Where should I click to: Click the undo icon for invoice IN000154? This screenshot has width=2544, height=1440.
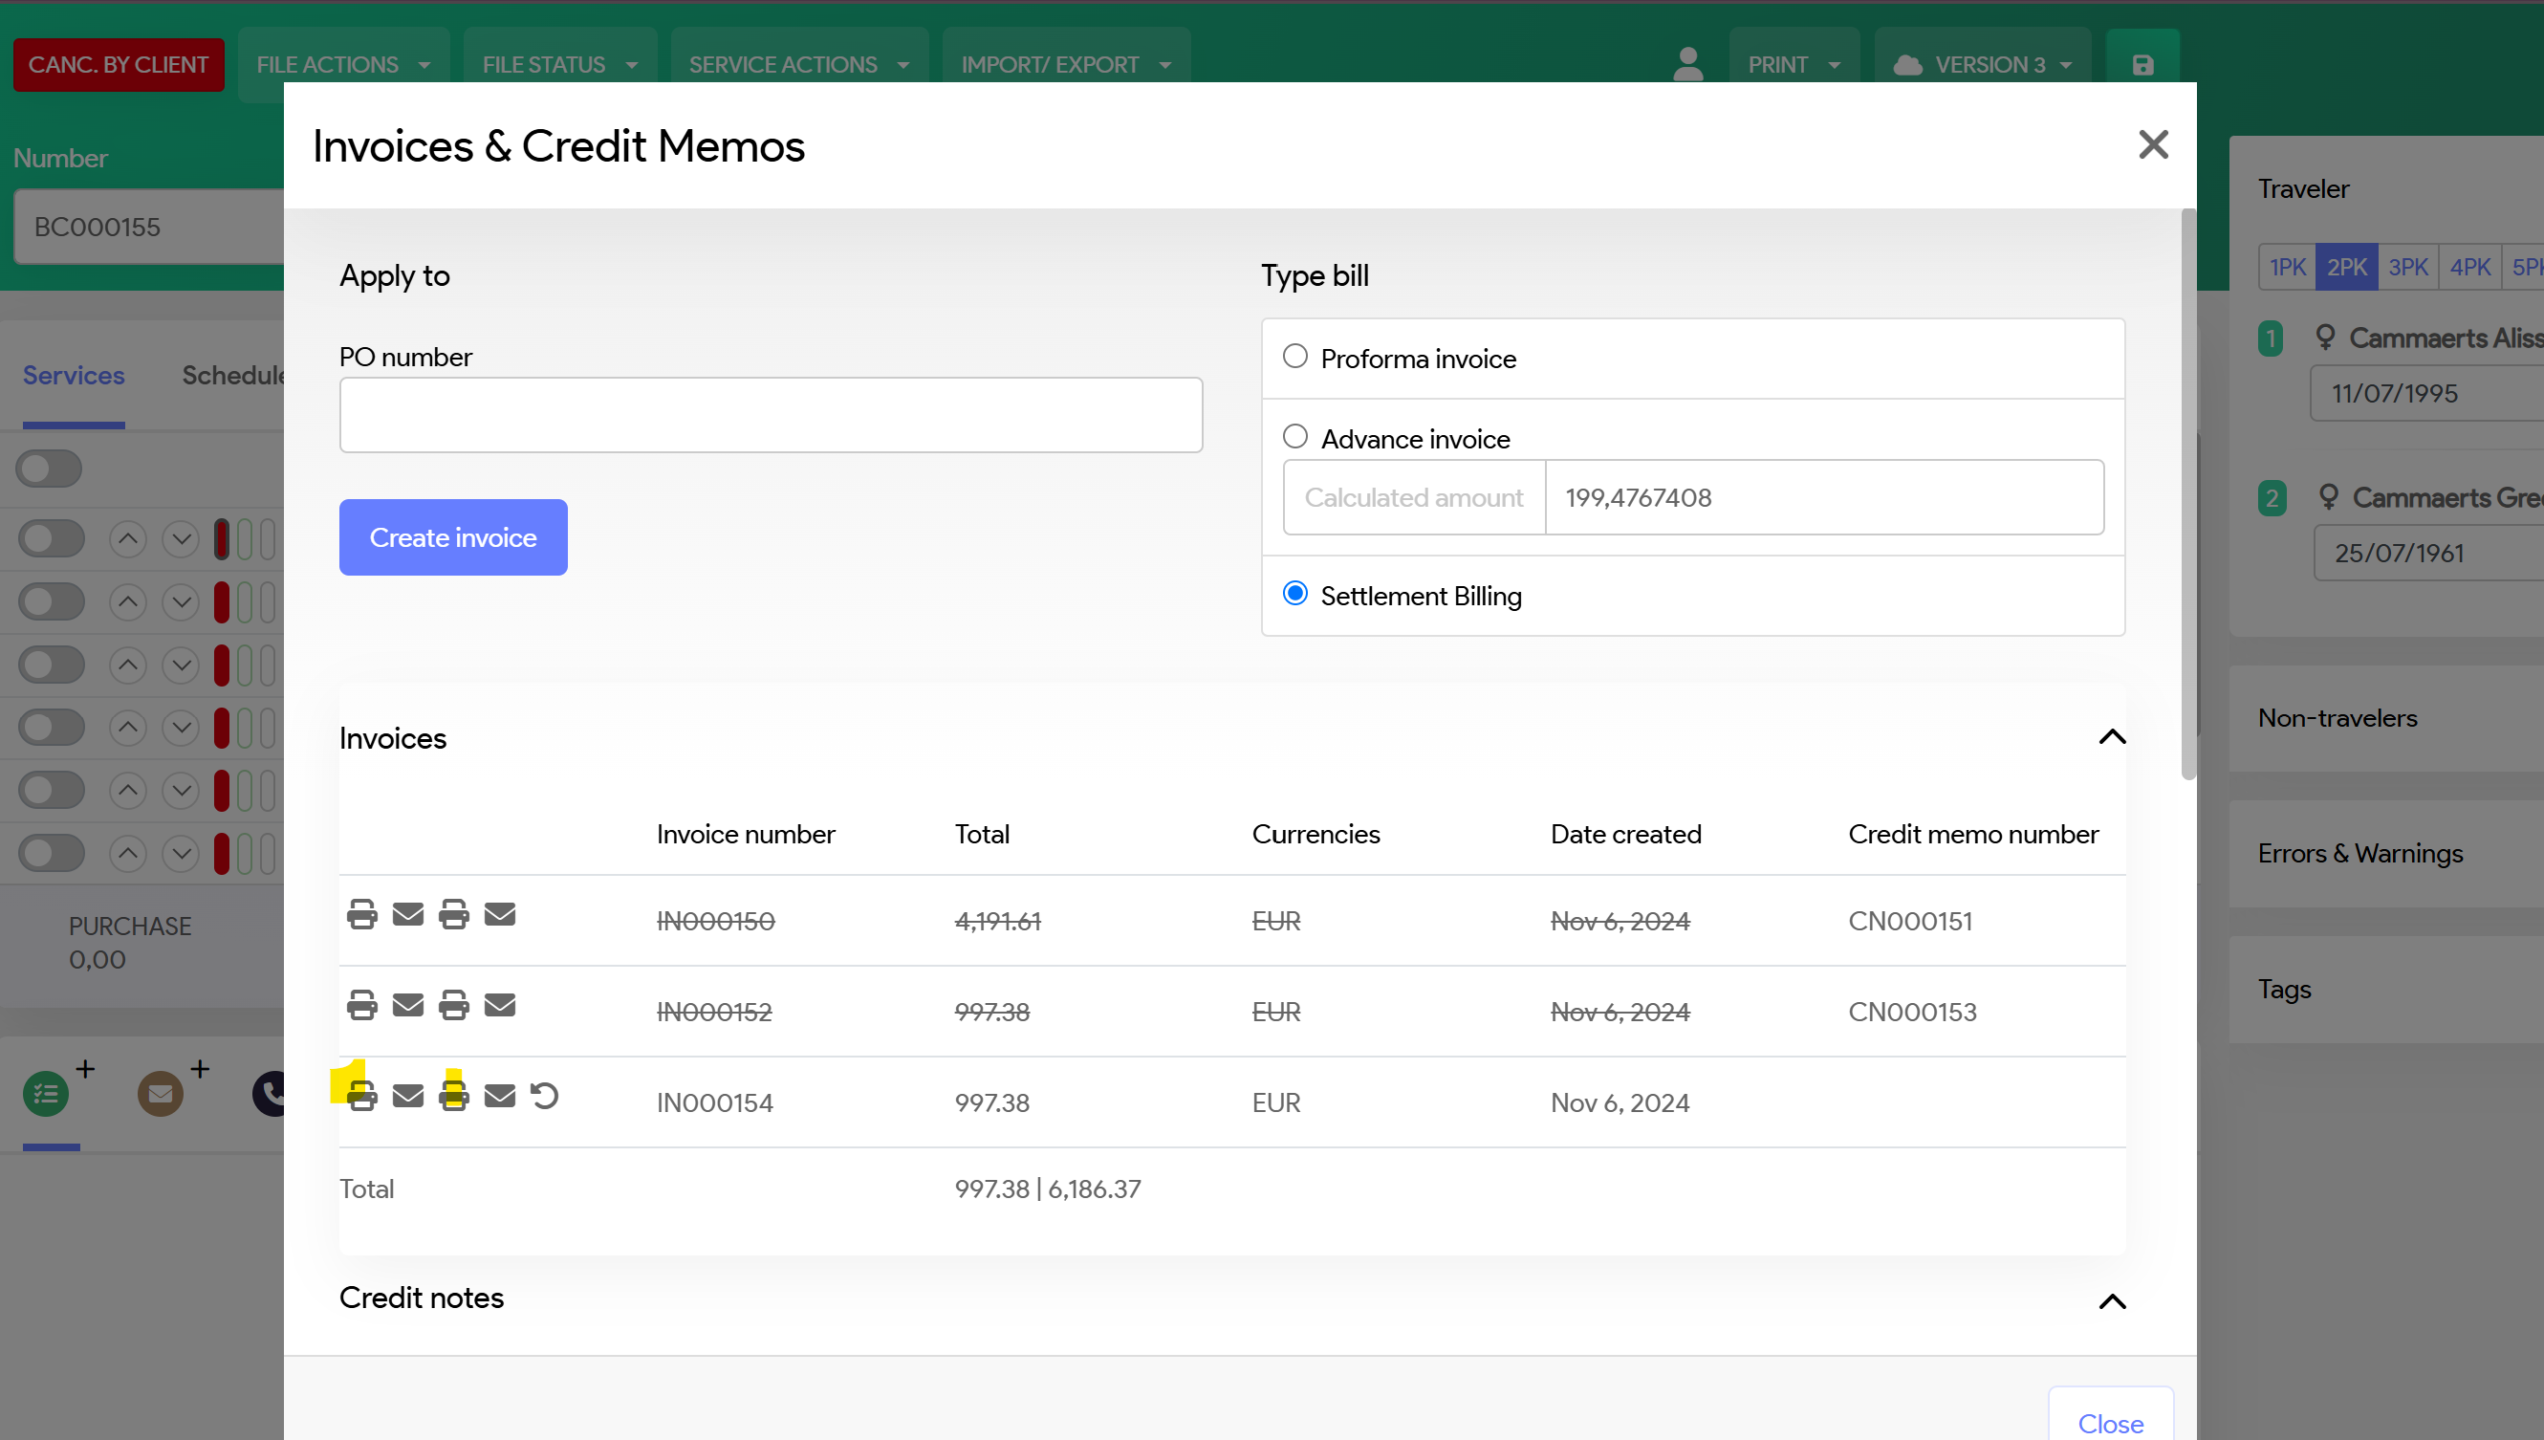pyautogui.click(x=545, y=1095)
